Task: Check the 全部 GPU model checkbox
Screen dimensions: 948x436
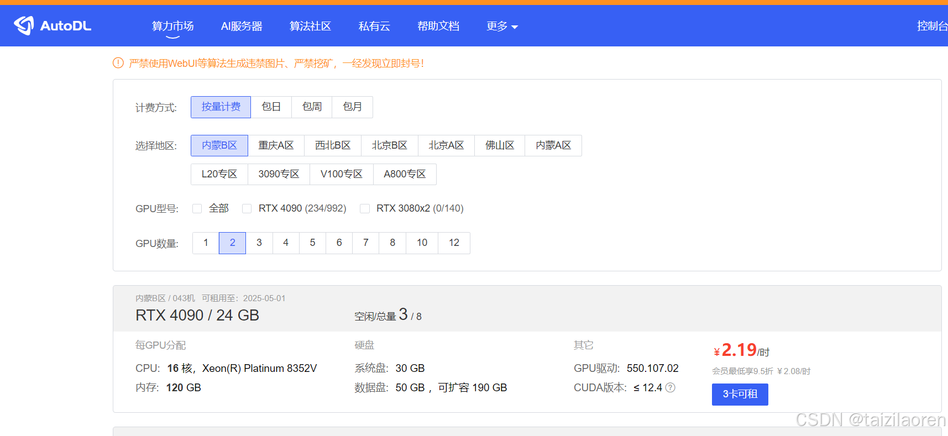Action: point(197,208)
